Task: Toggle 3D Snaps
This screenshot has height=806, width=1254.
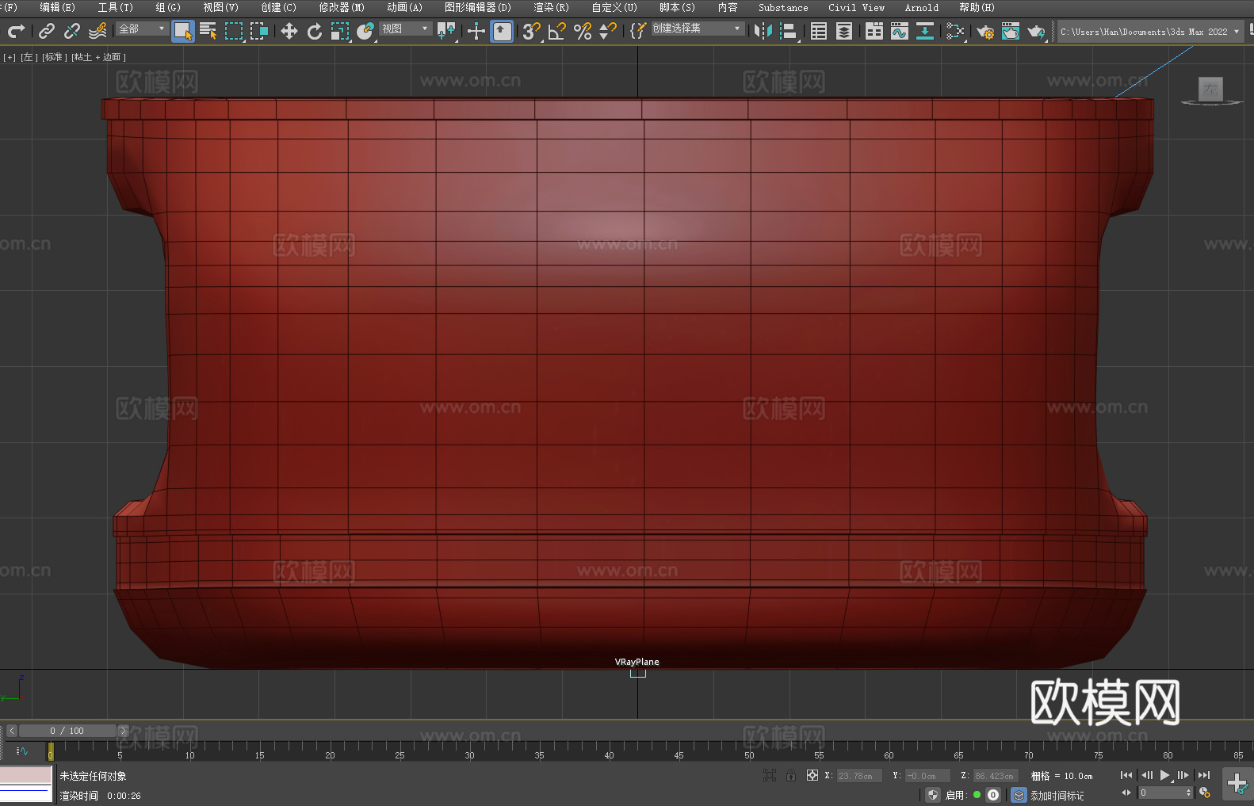Action: [532, 31]
